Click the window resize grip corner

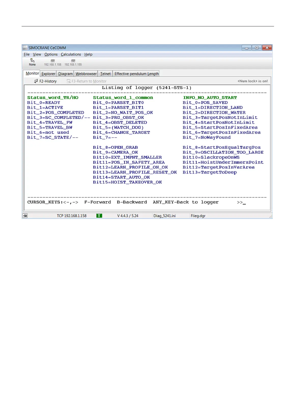pyautogui.click(x=271, y=217)
